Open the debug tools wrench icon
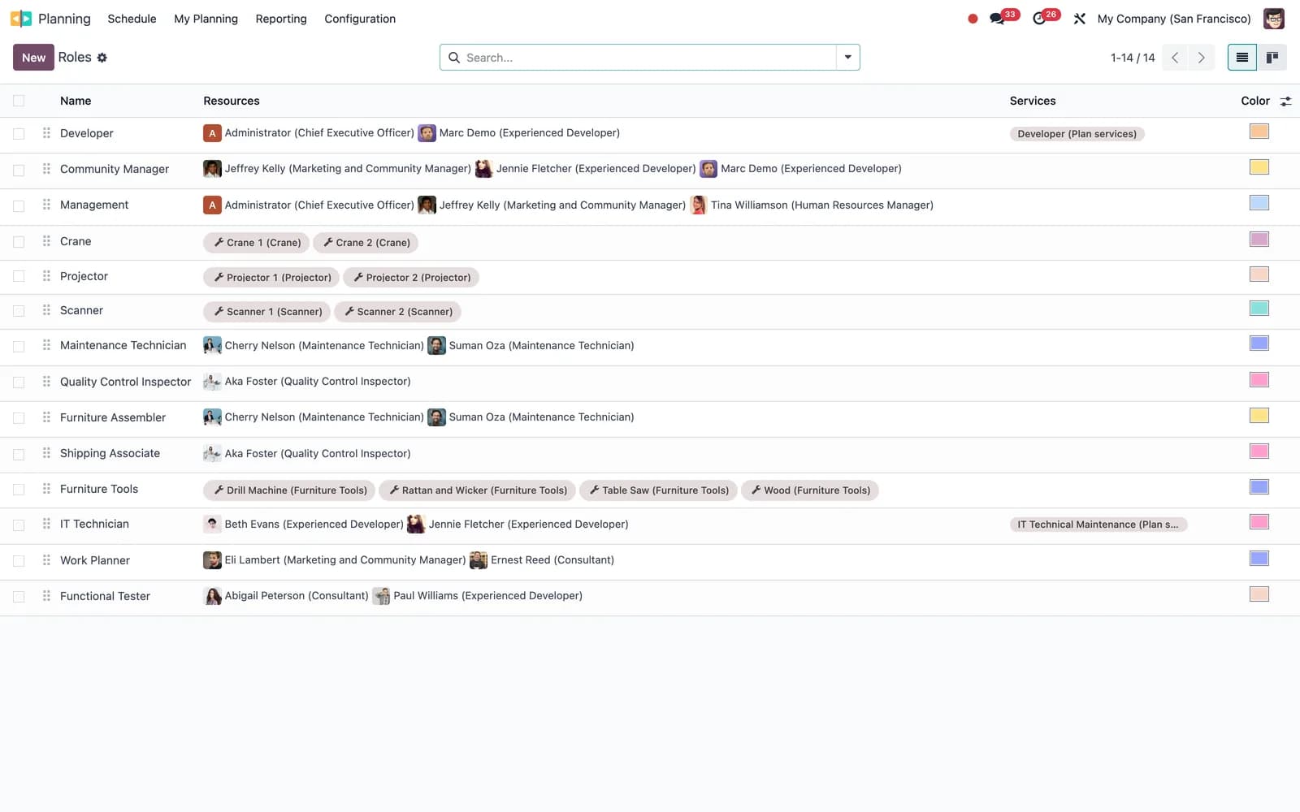 pyautogui.click(x=1080, y=19)
